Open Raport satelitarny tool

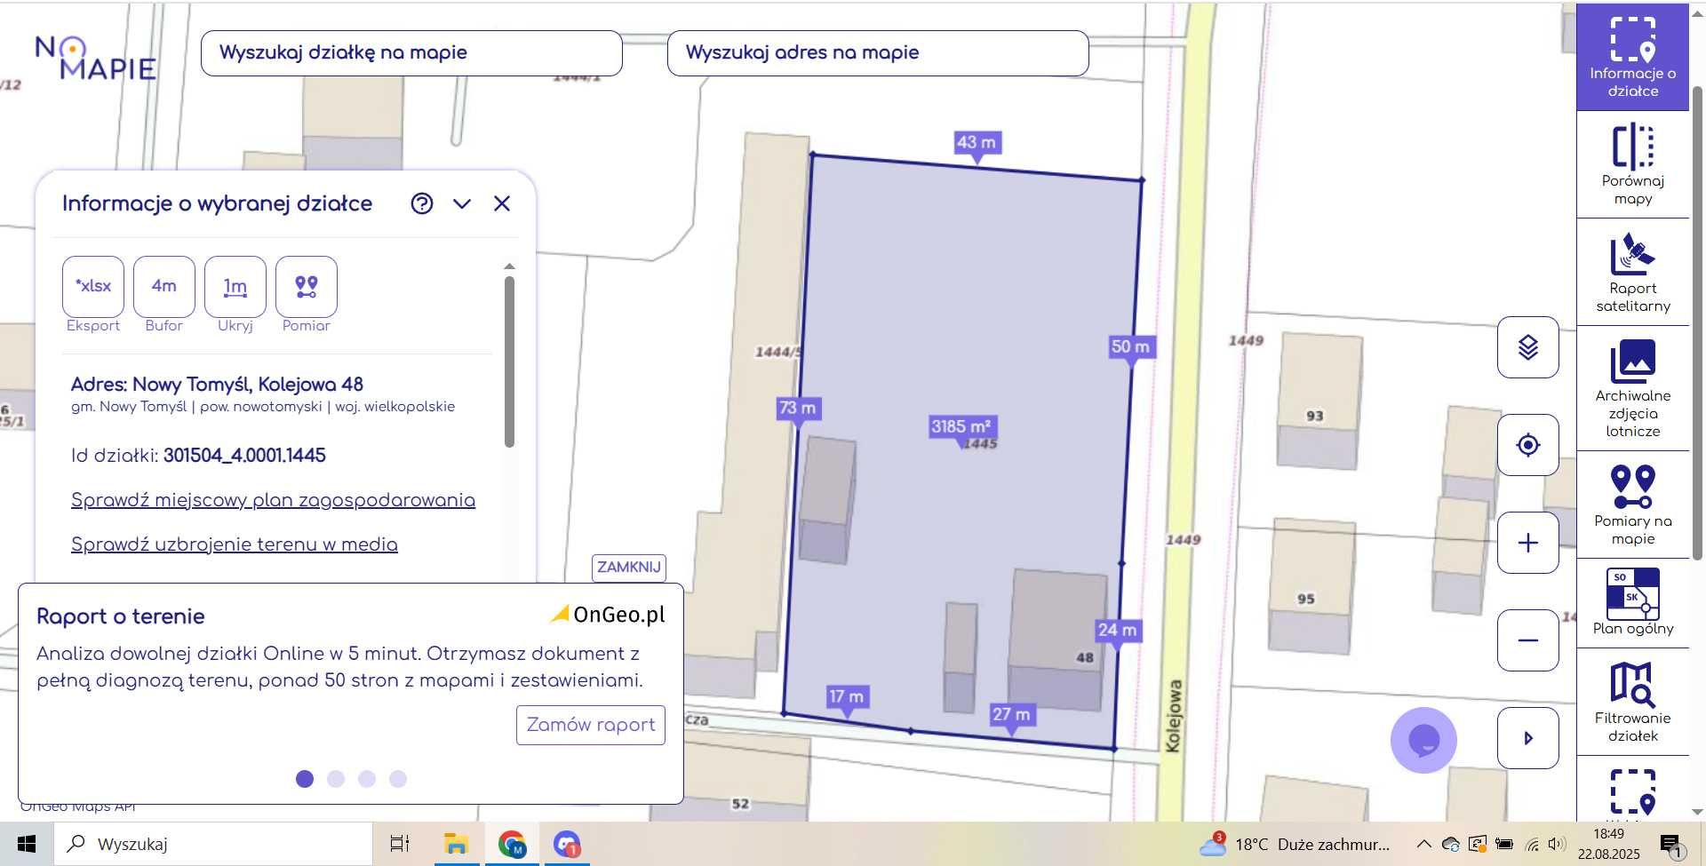tap(1632, 273)
